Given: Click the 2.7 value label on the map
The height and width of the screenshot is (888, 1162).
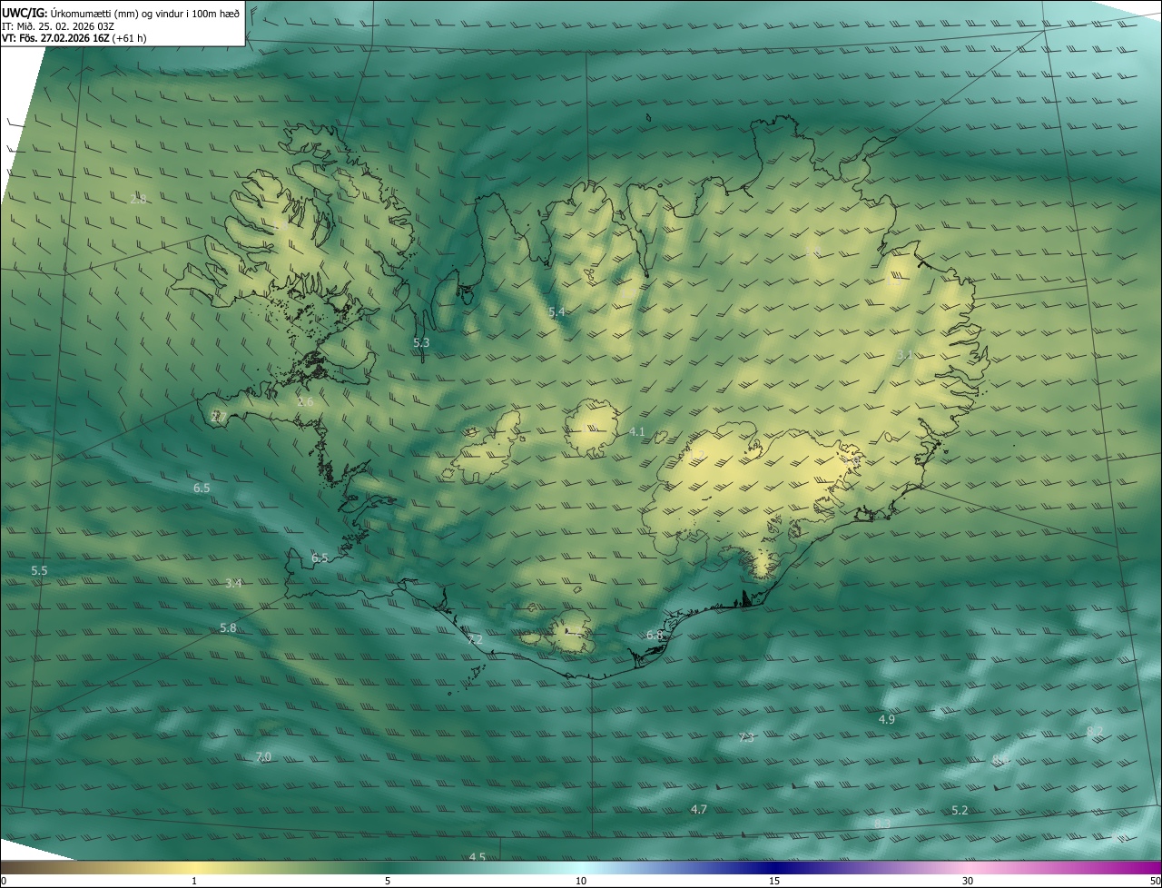Looking at the screenshot, I should pyautogui.click(x=218, y=417).
